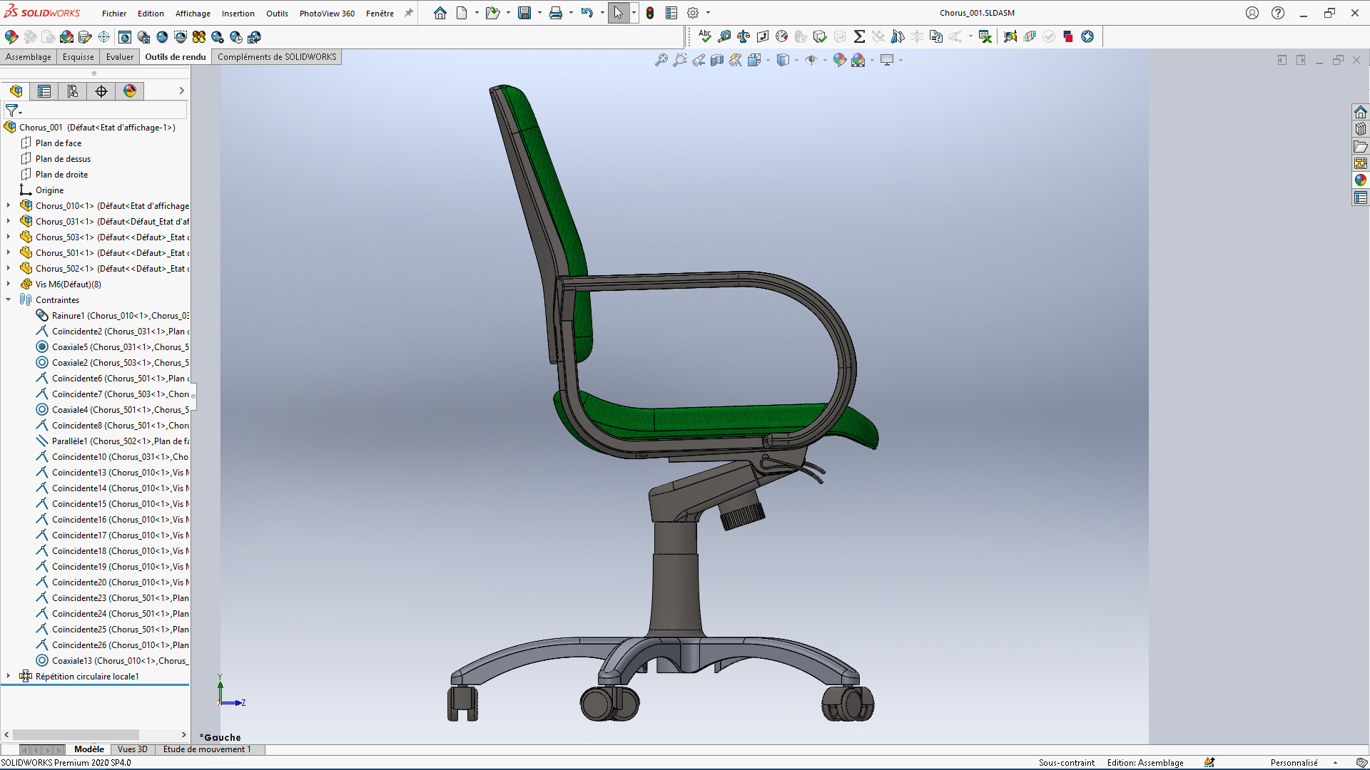Expand Répétition circulaire locale1
Viewport: 1370px width, 770px height.
coord(9,676)
